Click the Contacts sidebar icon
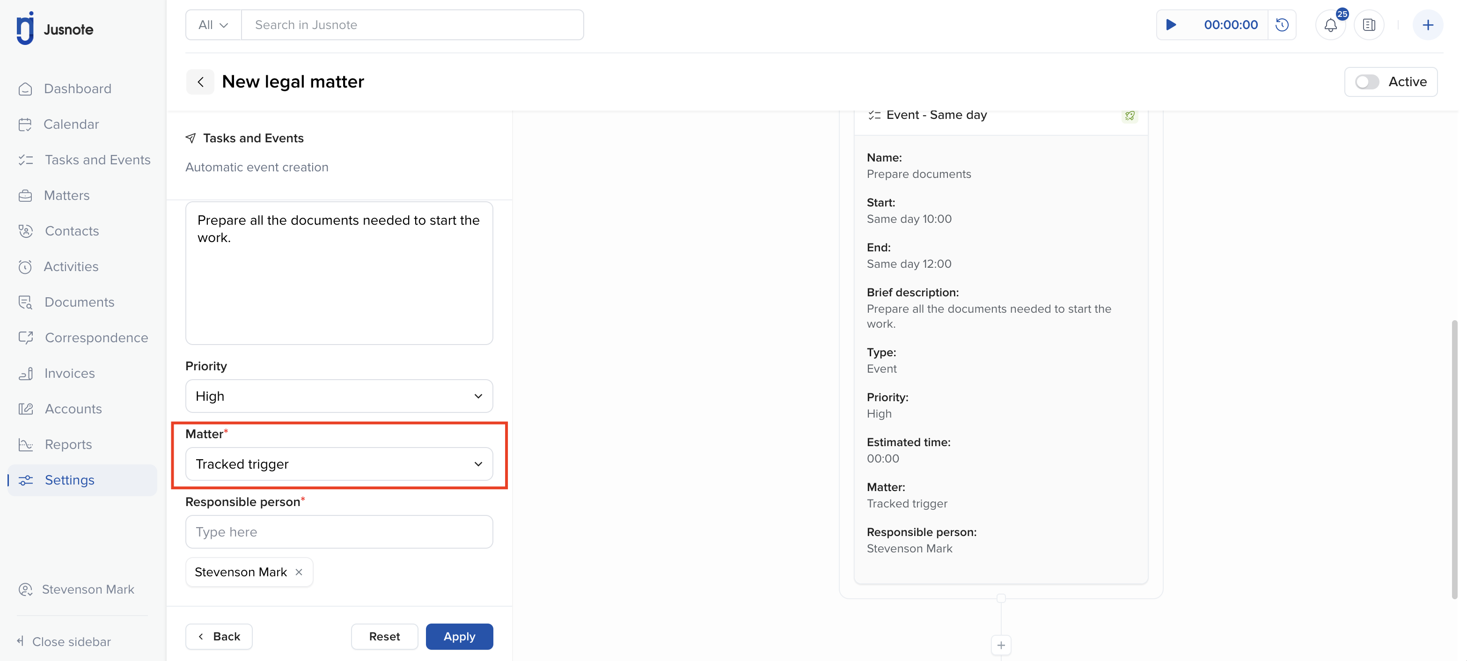Screen dimensions: 1467x661 [x=25, y=231]
